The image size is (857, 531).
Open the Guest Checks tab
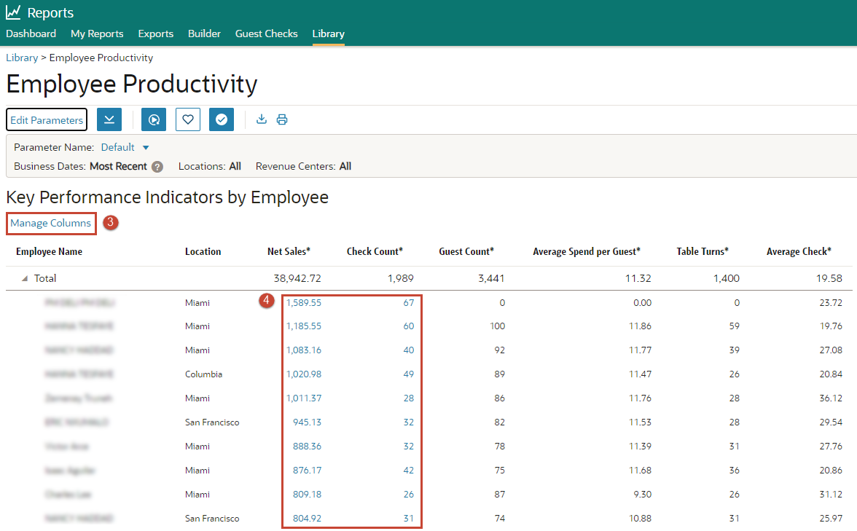click(266, 34)
